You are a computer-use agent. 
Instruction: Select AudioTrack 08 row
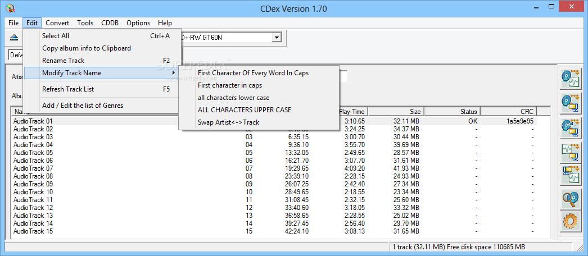click(274, 176)
